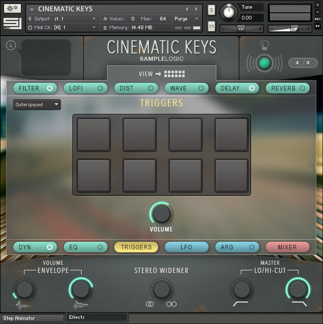Screen dimensions: 323x324
Task: Expand the Purge dropdown menu
Action: [x=187, y=19]
